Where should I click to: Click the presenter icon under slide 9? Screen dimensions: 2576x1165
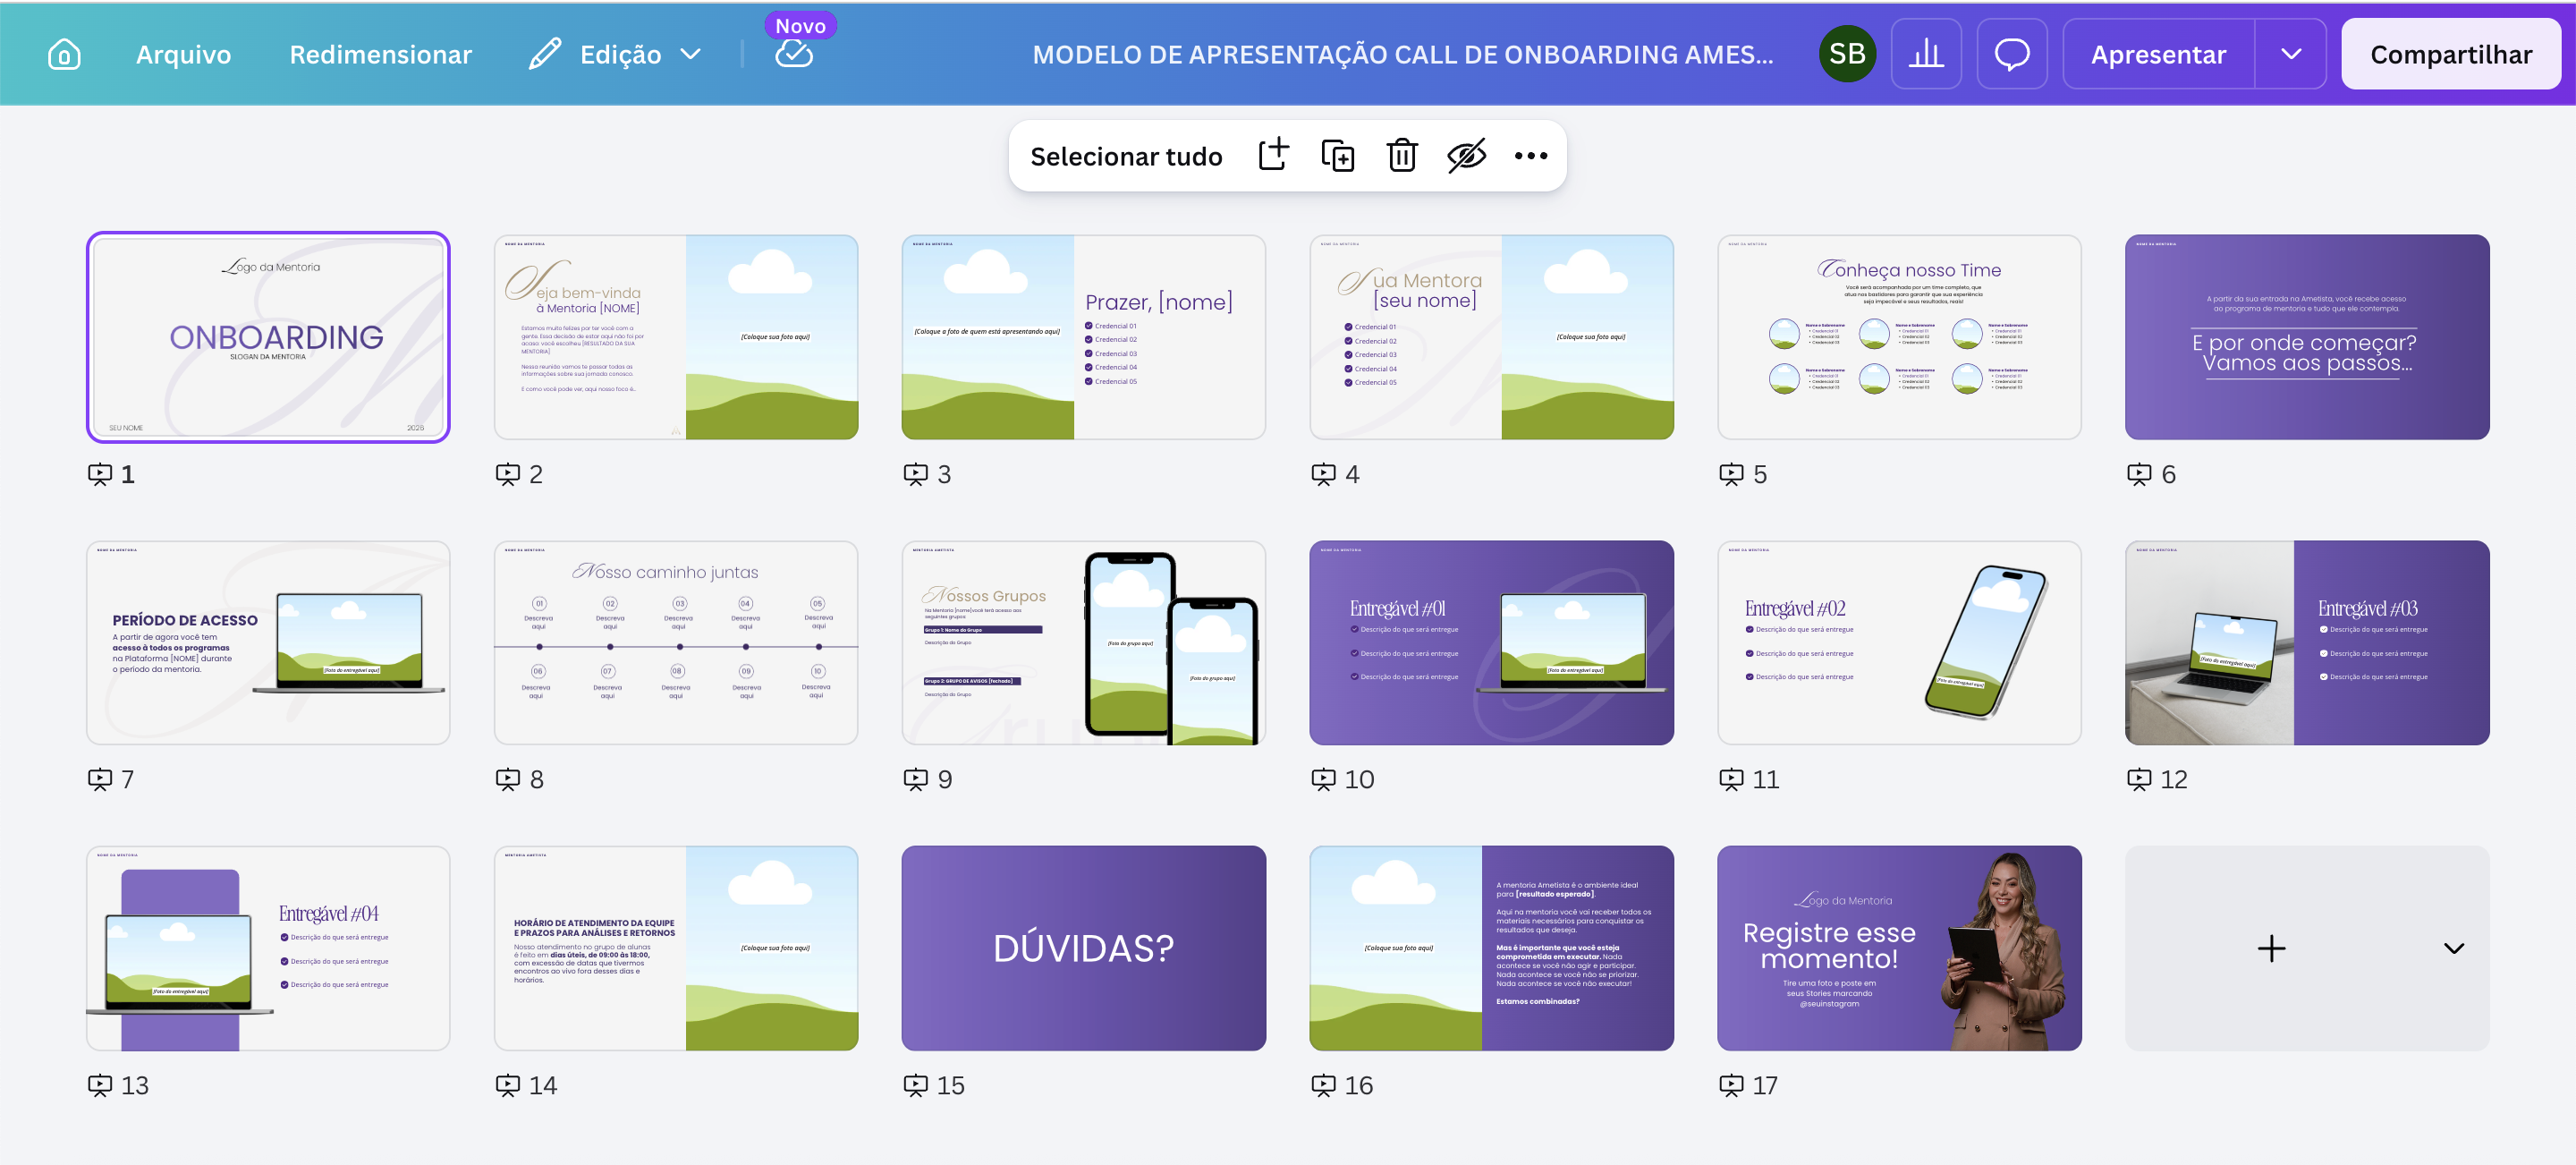915,779
